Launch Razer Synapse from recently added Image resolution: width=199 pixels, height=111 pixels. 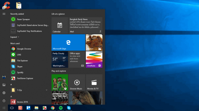[x=30, y=19]
